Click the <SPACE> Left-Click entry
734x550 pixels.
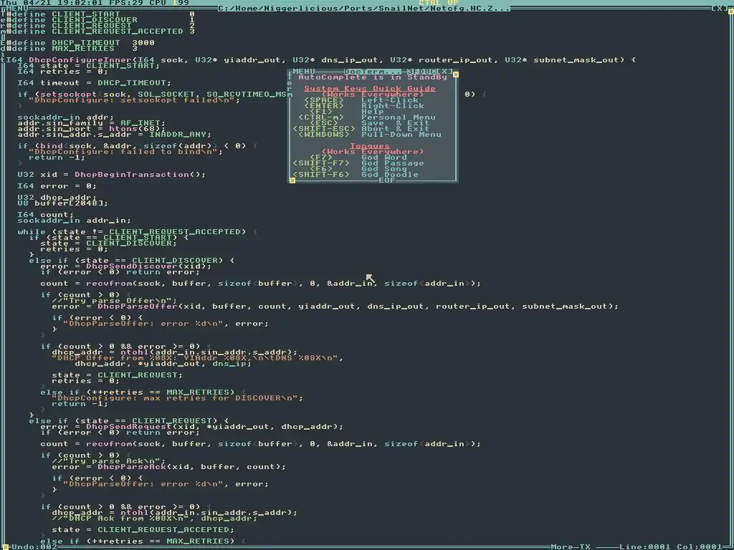(x=361, y=100)
